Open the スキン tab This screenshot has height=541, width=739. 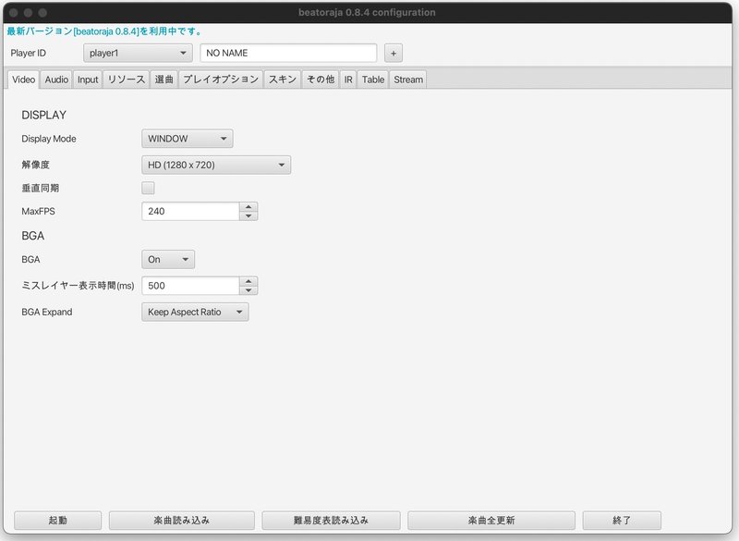(283, 80)
